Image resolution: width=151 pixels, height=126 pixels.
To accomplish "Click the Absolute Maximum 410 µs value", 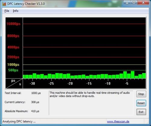I will click(35, 111).
